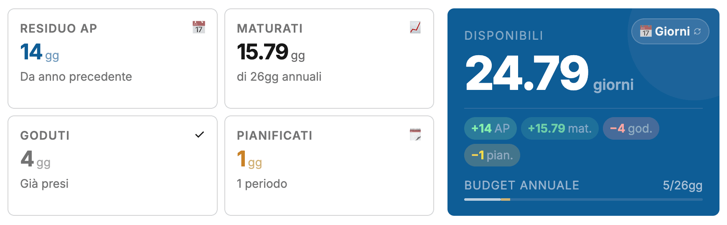Click the yellow planned segment of progress bar
Screen dimensions: 727x225
point(506,199)
